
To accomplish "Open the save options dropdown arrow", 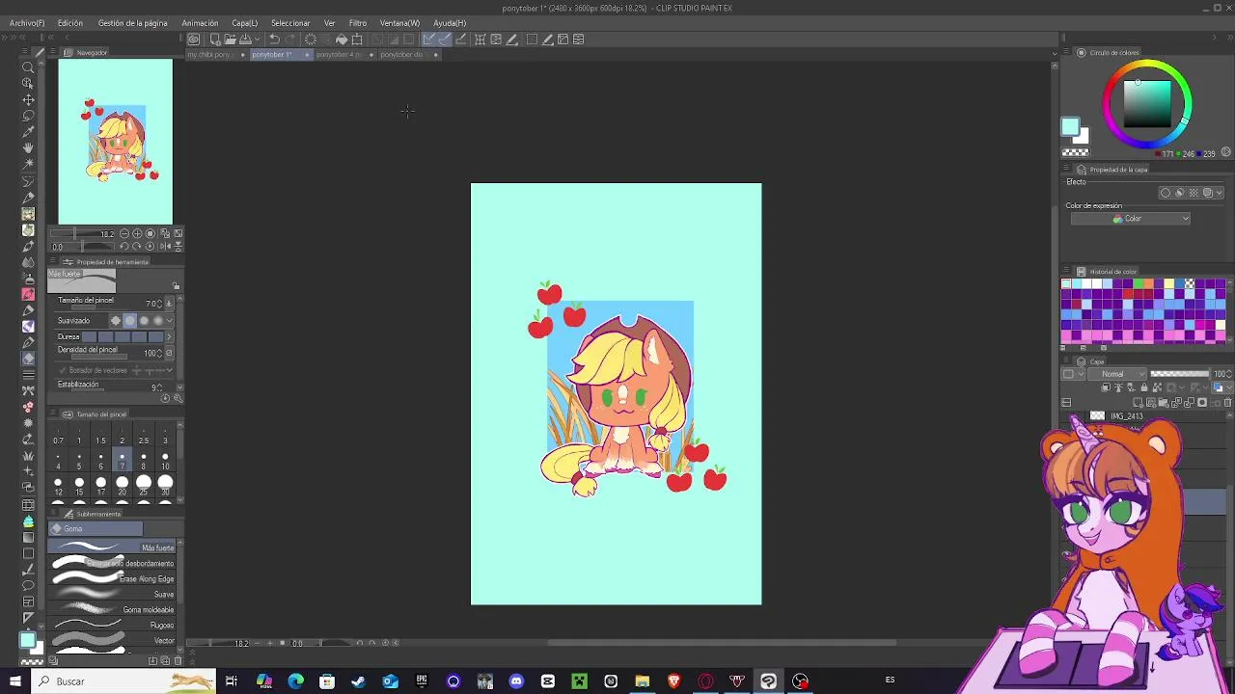I will coord(257,40).
